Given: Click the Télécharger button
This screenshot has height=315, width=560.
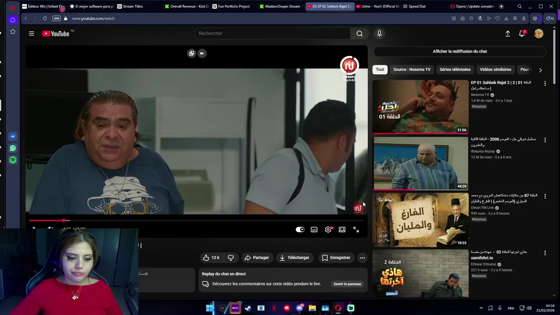Looking at the screenshot, I should click(294, 258).
